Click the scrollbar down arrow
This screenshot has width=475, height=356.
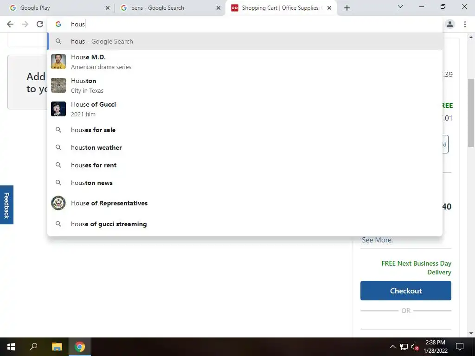point(471,333)
